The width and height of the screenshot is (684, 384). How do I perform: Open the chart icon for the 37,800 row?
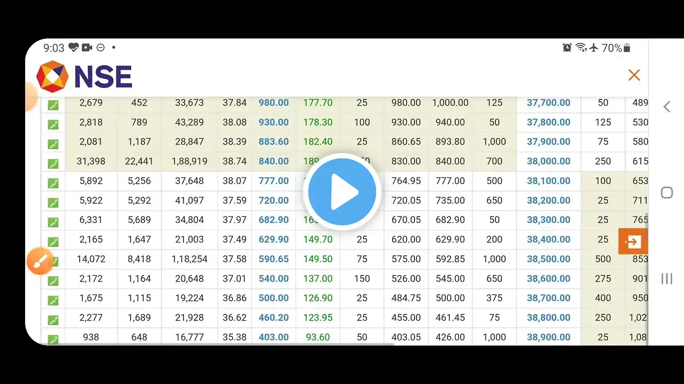point(53,125)
